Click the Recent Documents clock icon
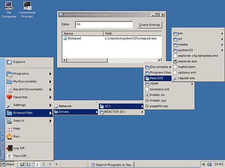 click(x=9, y=90)
